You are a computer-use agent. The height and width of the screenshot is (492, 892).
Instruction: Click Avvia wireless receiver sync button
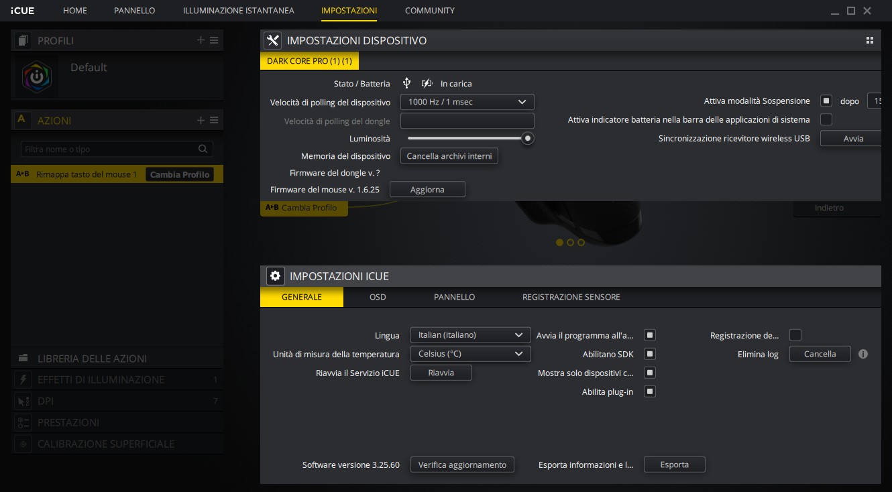click(x=850, y=139)
